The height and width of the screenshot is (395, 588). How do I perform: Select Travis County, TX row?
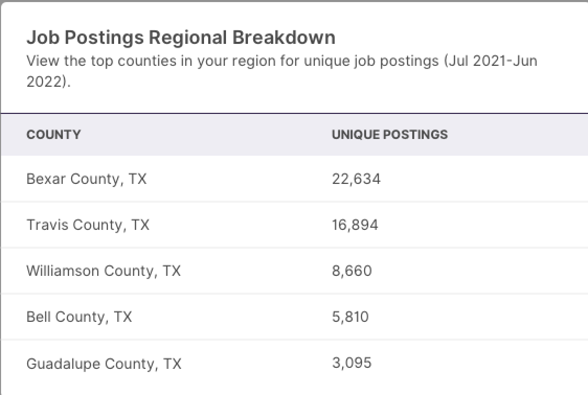295,225
